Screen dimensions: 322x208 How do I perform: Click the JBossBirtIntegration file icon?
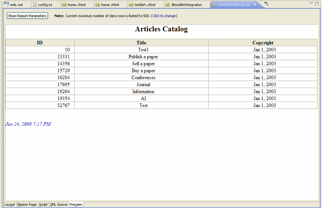168,4
